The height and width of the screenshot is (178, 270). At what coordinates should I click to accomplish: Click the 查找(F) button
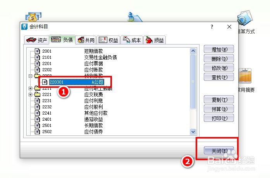point(219,77)
